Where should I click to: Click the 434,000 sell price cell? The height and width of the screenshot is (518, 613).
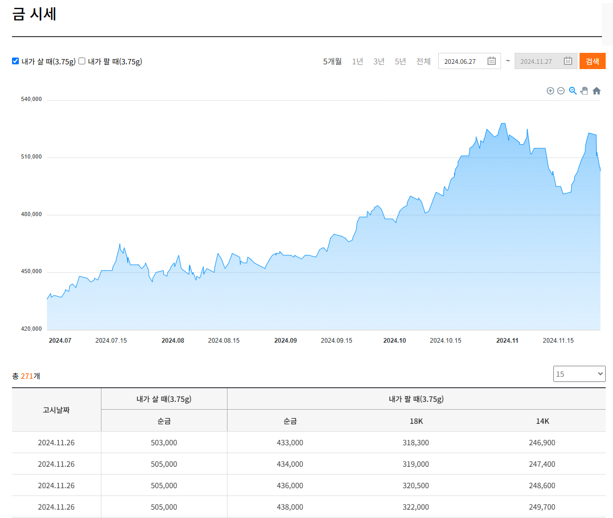click(290, 464)
